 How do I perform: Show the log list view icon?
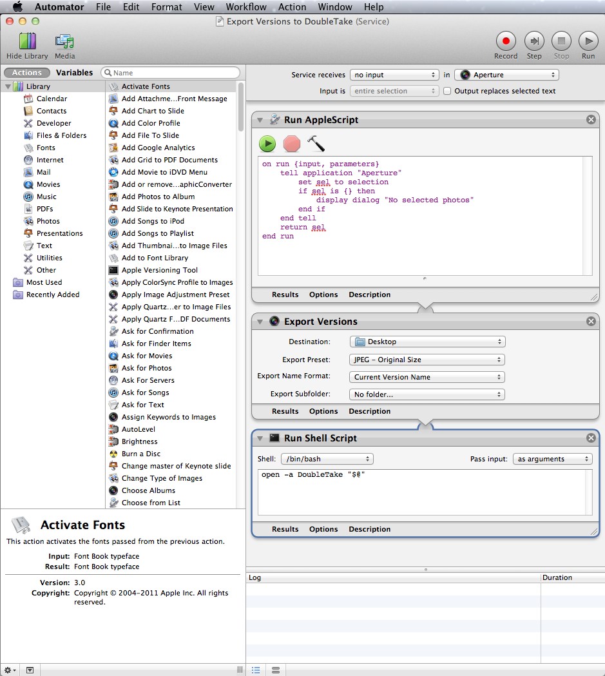(x=256, y=670)
